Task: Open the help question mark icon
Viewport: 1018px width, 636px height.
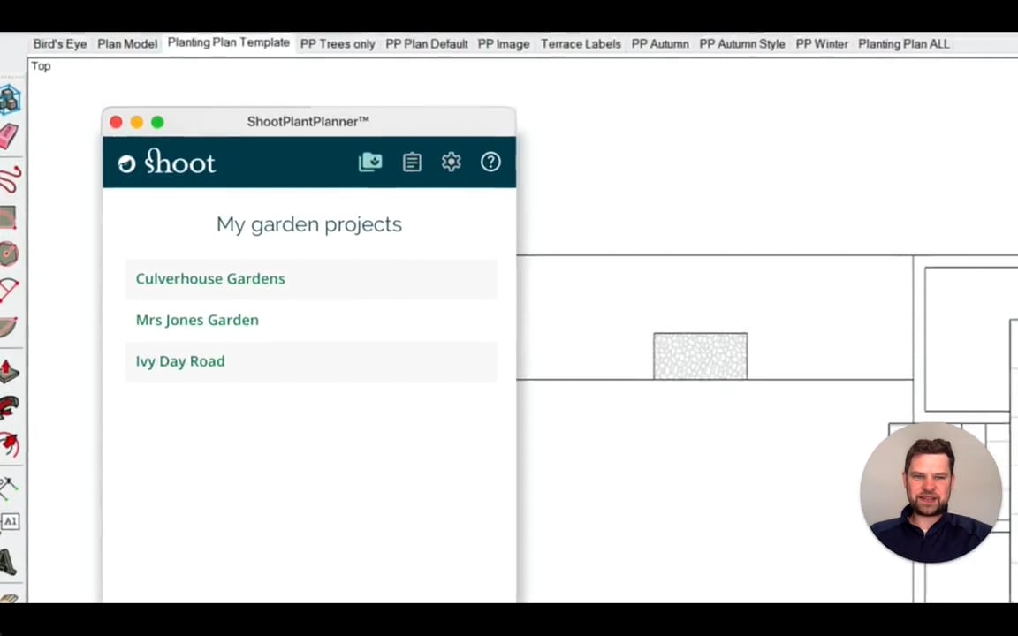Action: (490, 162)
